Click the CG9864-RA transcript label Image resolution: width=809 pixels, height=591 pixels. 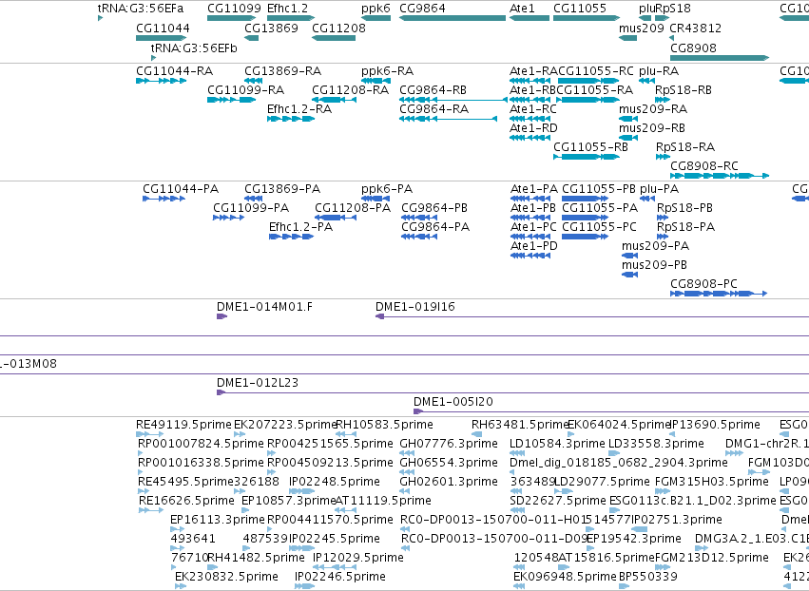433,109
